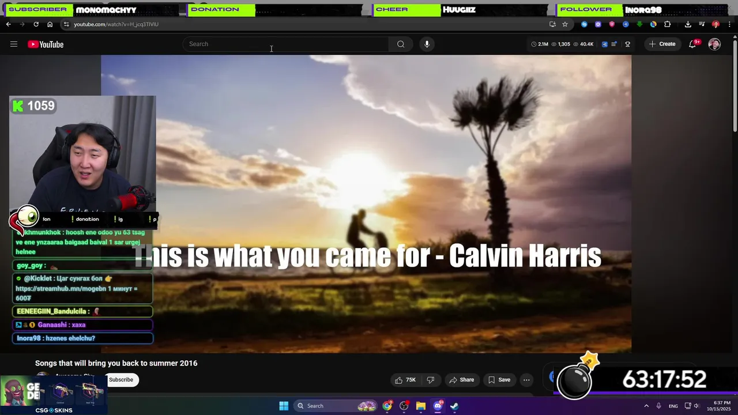The height and width of the screenshot is (415, 738).
Task: Open Discord from the taskbar
Action: click(x=438, y=406)
